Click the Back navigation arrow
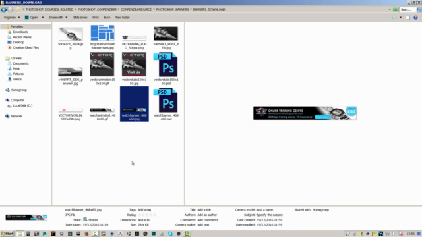Screen dimensions: 422x237 click(x=4, y=9)
